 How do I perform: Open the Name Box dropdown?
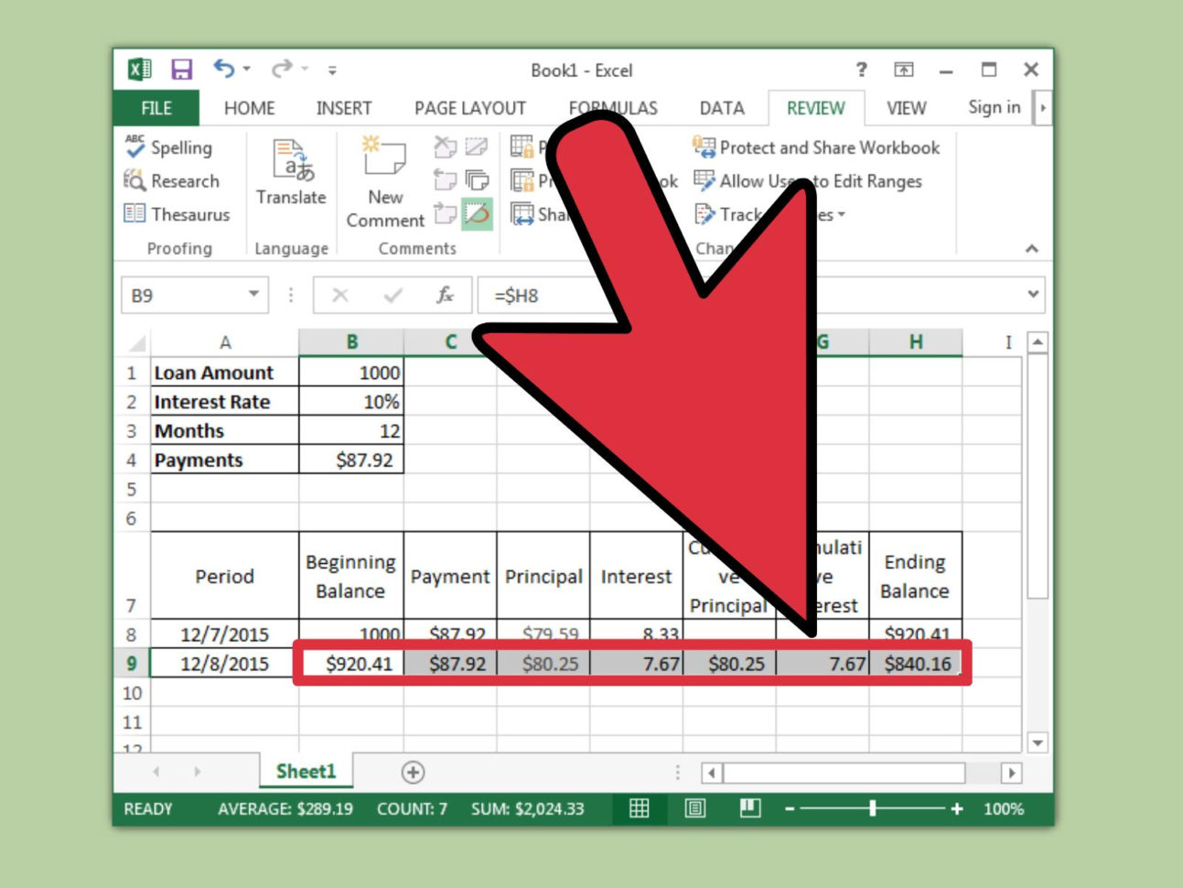[254, 295]
